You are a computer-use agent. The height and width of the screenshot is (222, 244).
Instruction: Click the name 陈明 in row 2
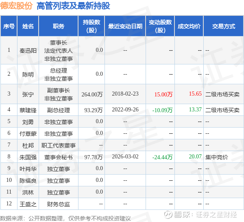[x=28, y=75]
